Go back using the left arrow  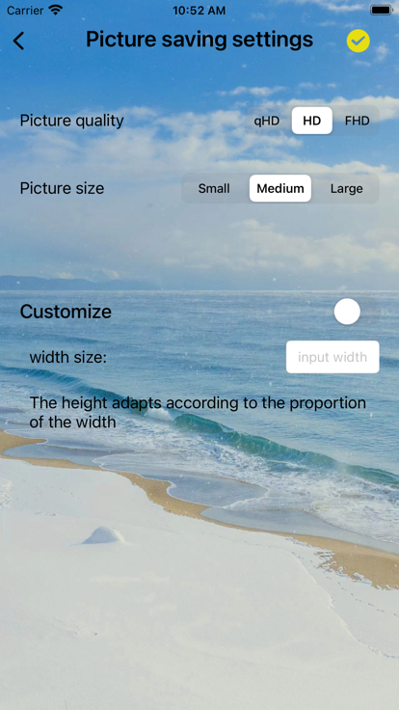pos(18,41)
